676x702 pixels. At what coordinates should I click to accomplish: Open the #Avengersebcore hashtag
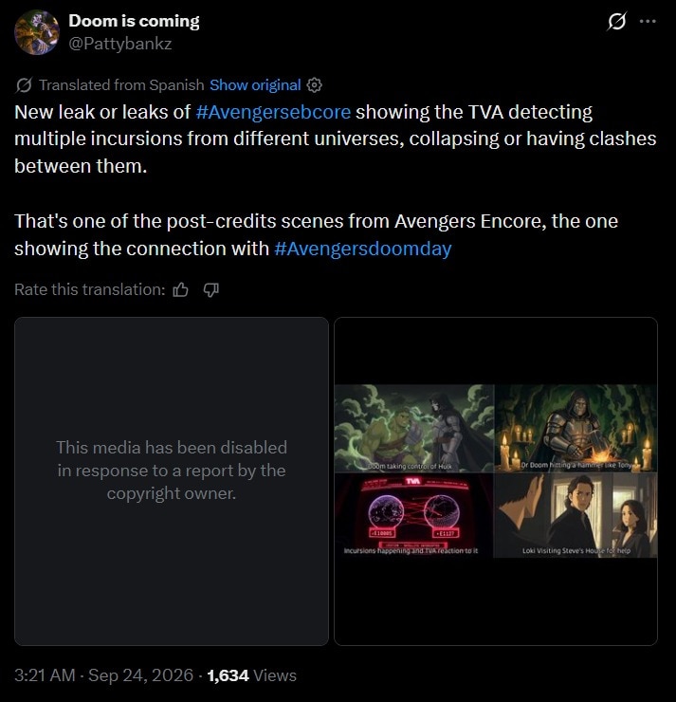[273, 112]
